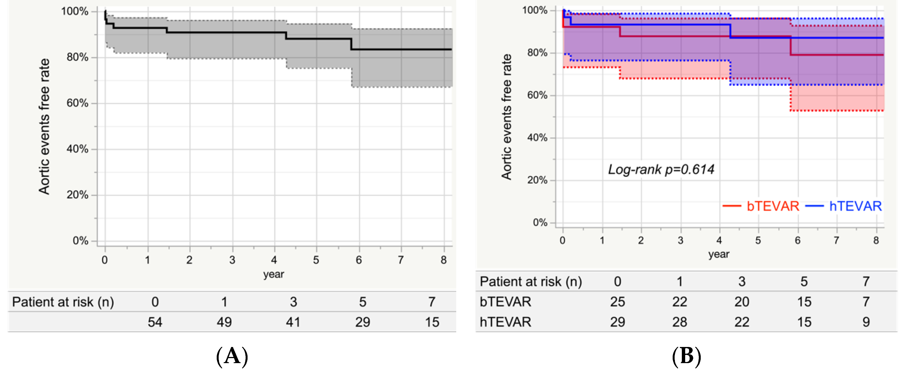Click value 41 in panel A risk table
Image resolution: width=903 pixels, height=372 pixels.
293,322
